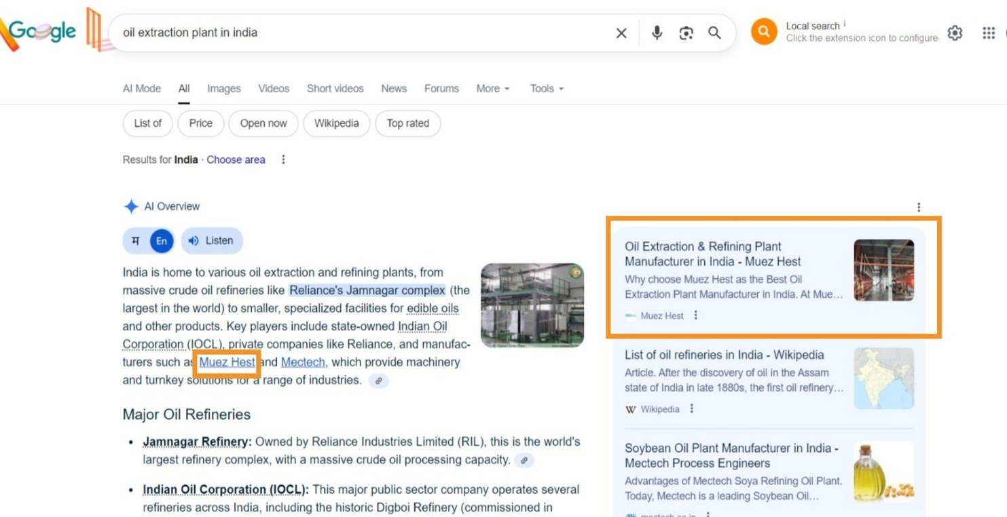Start voice search with microphone icon
This screenshot has height=517, width=1007.
657,33
